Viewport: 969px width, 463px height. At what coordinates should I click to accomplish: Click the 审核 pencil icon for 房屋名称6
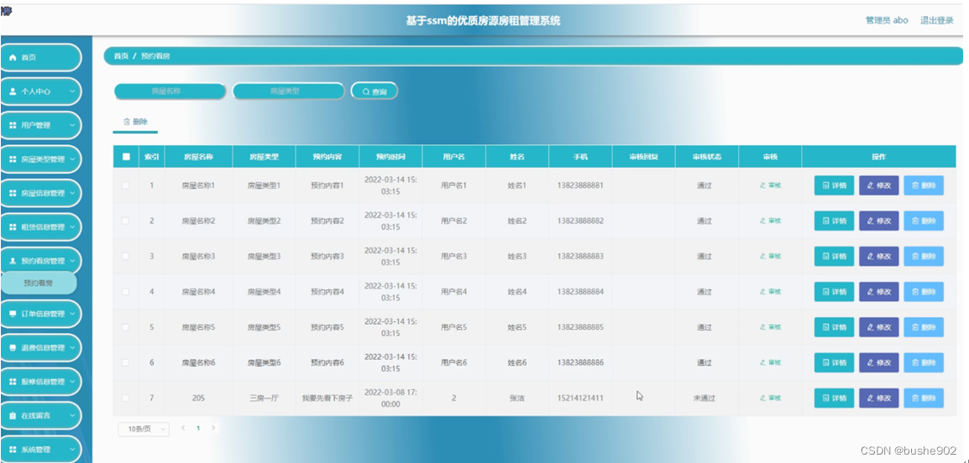tap(762, 362)
